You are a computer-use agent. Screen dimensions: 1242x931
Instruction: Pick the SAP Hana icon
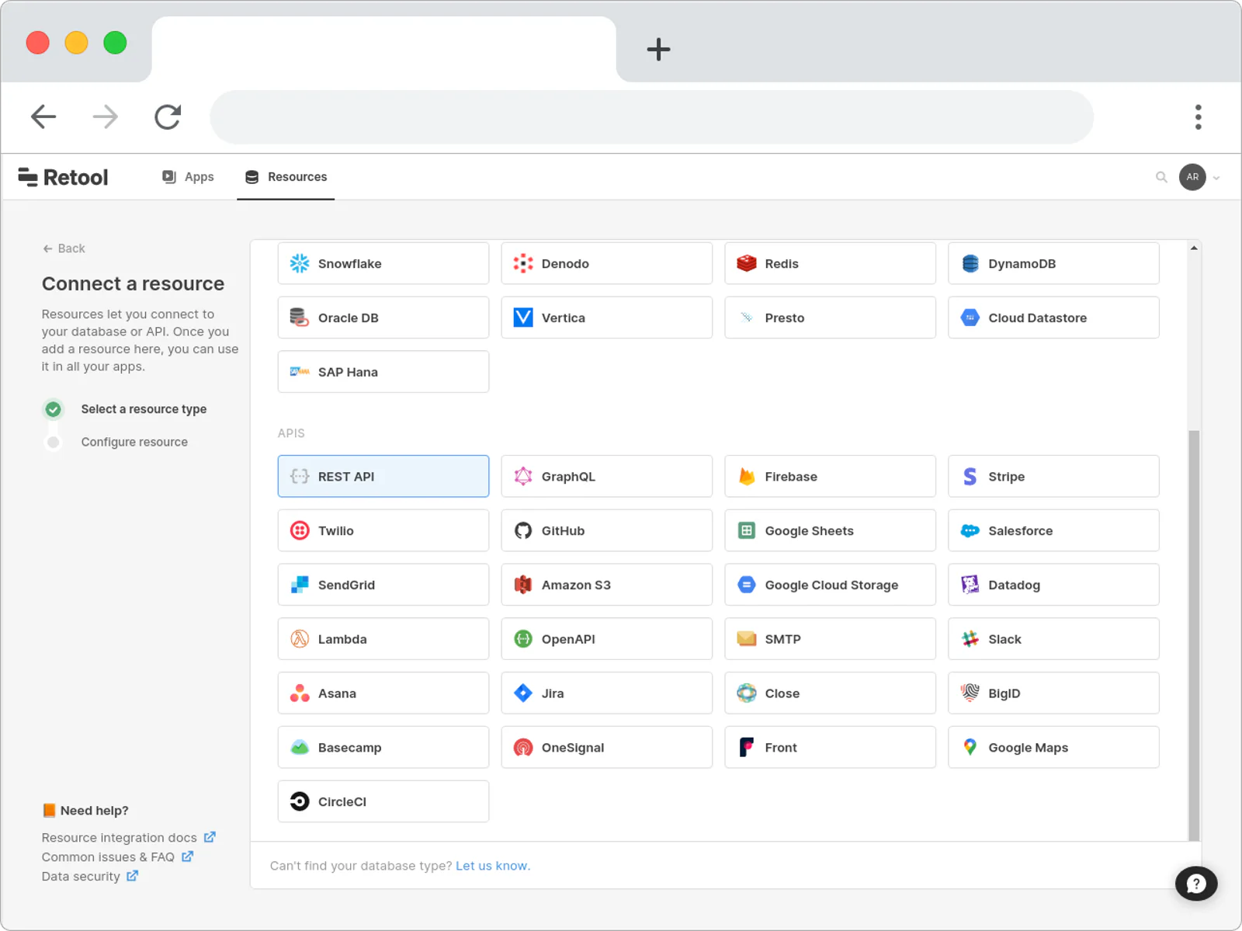(x=300, y=372)
